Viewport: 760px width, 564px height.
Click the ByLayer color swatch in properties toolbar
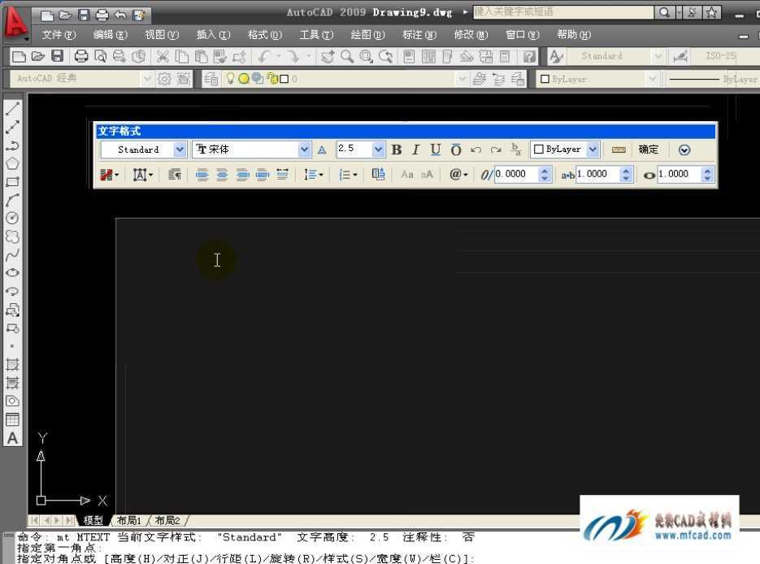[x=545, y=79]
